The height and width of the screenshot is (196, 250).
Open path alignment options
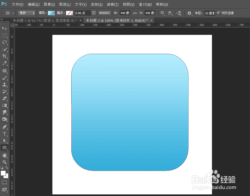click(170, 13)
